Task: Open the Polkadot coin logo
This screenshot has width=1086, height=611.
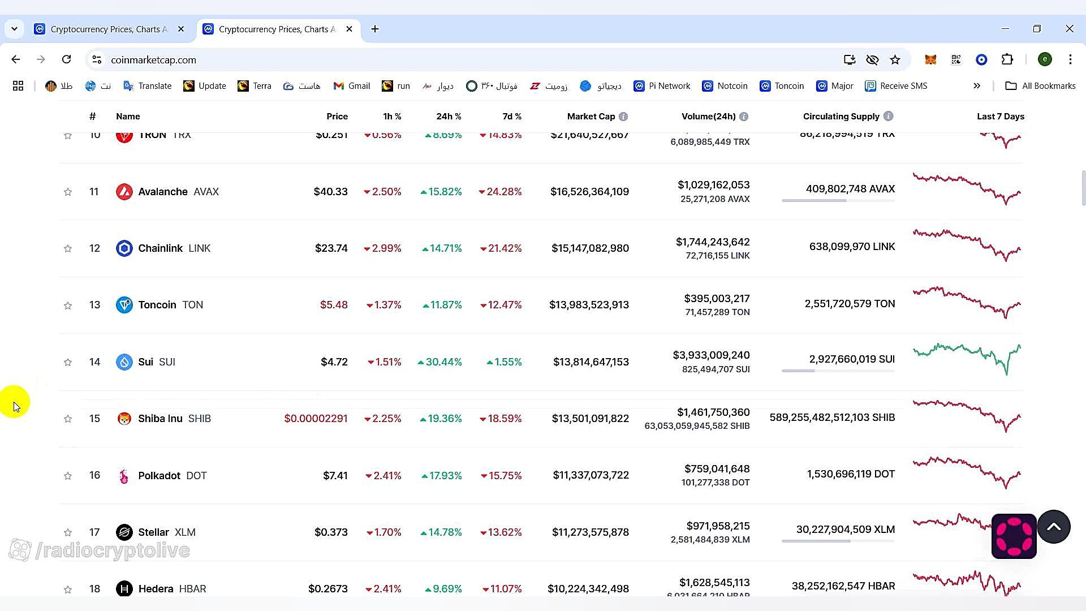Action: point(124,476)
